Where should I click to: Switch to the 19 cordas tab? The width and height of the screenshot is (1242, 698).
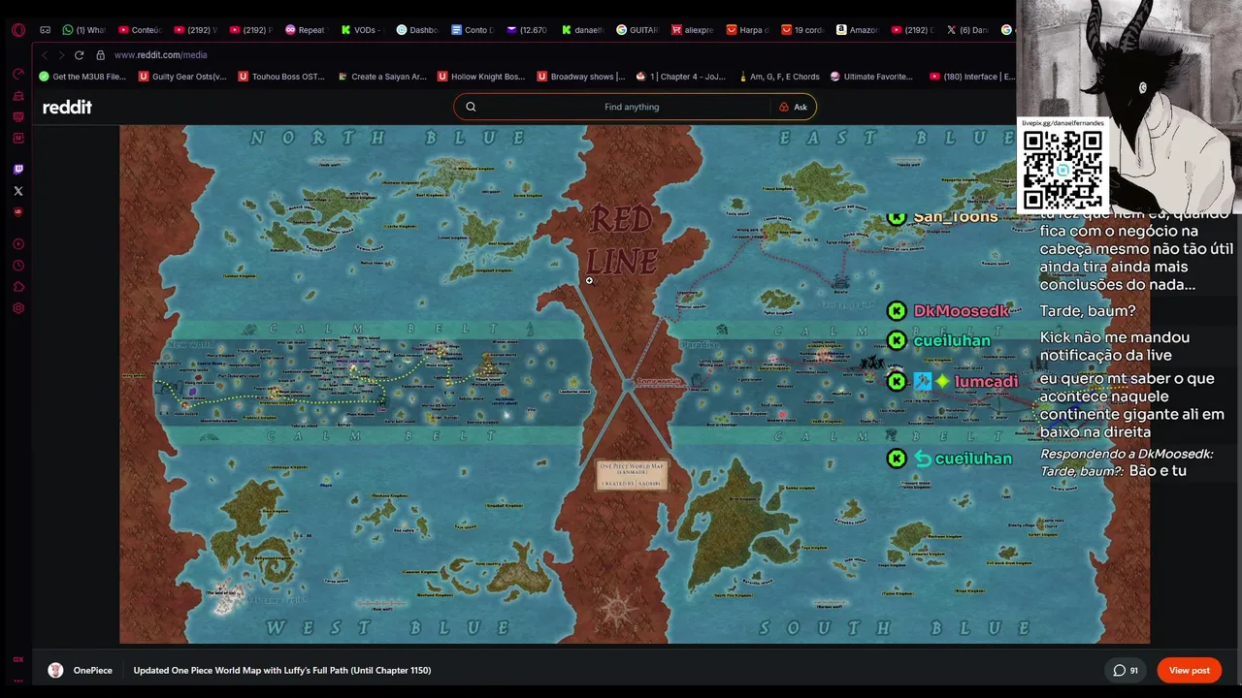pos(802,30)
